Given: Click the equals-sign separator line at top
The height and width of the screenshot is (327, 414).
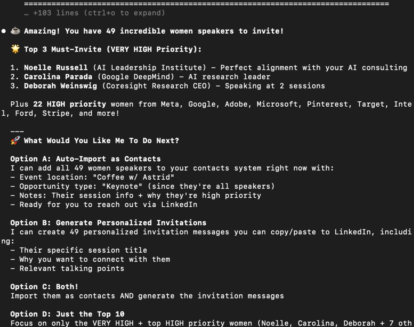Looking at the screenshot, I should point(206,4).
